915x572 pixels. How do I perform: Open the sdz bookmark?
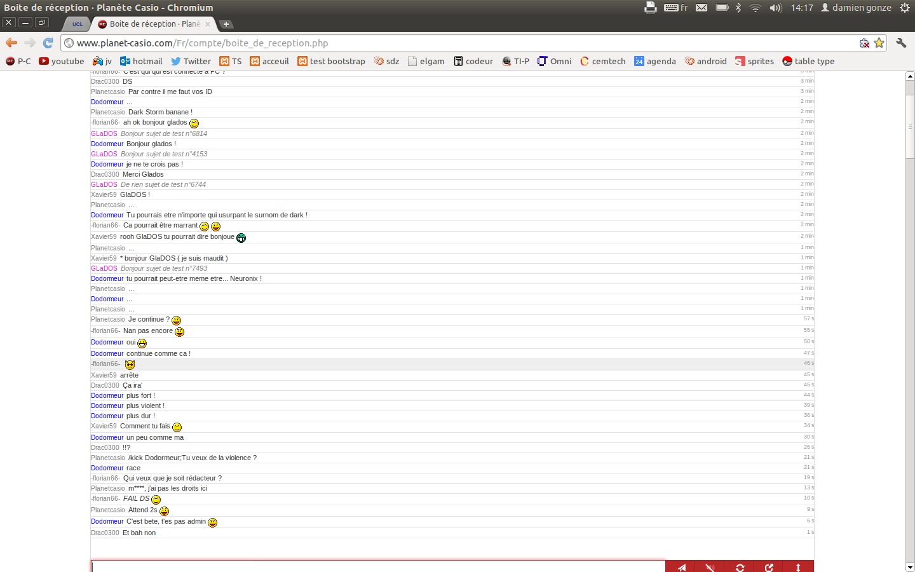point(386,61)
